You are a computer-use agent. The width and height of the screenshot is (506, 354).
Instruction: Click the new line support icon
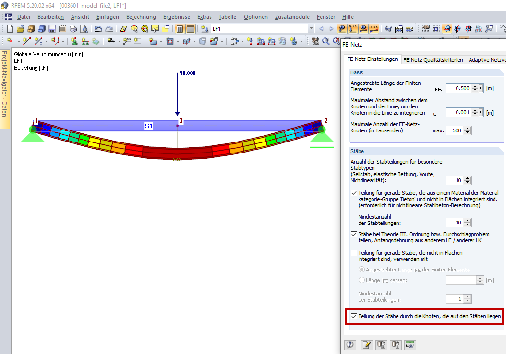[85, 41]
